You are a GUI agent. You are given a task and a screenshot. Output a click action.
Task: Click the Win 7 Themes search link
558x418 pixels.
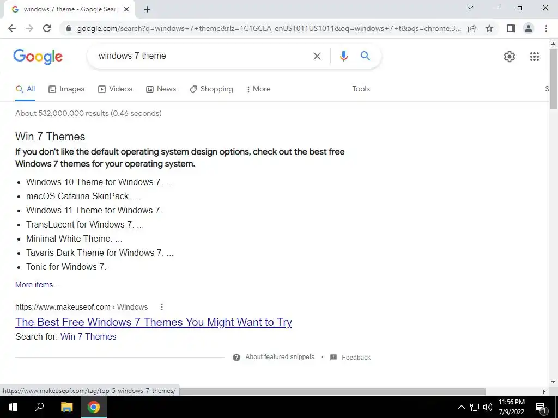[88, 336]
